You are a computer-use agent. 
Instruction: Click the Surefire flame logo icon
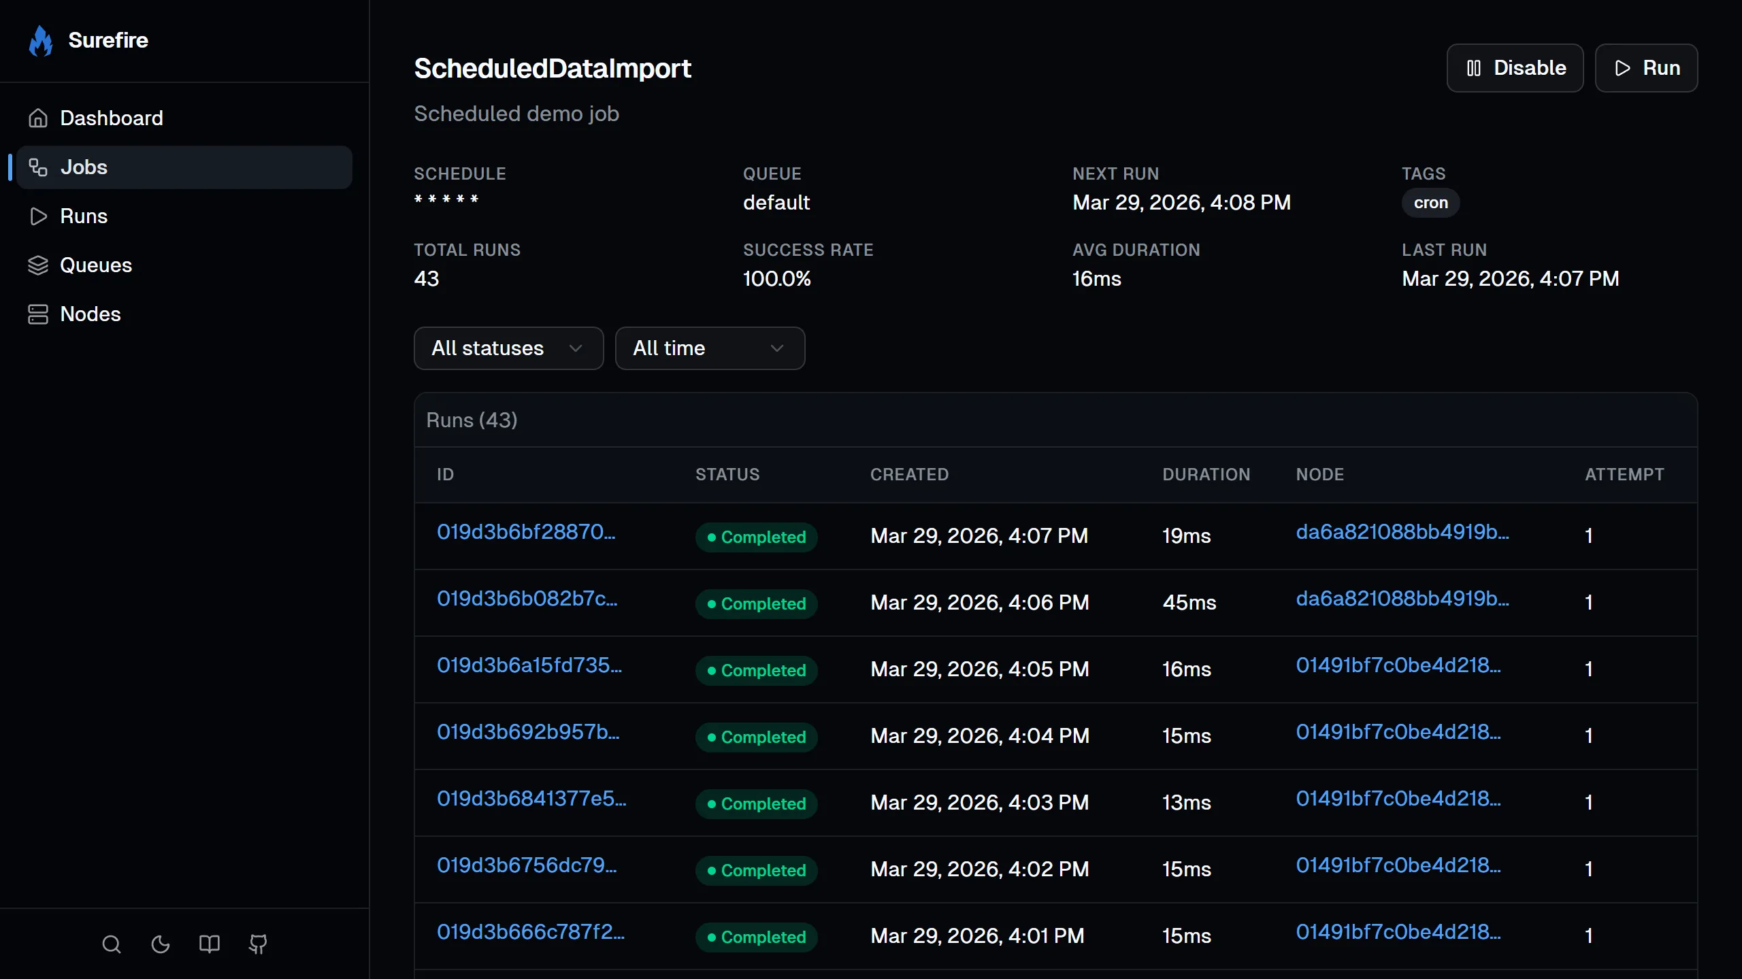(41, 41)
